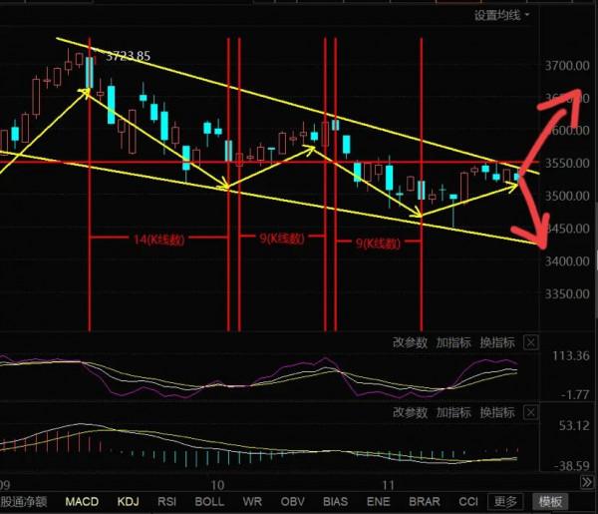Select the KDJ indicator tab
Image resolution: width=598 pixels, height=514 pixels.
click(x=129, y=501)
